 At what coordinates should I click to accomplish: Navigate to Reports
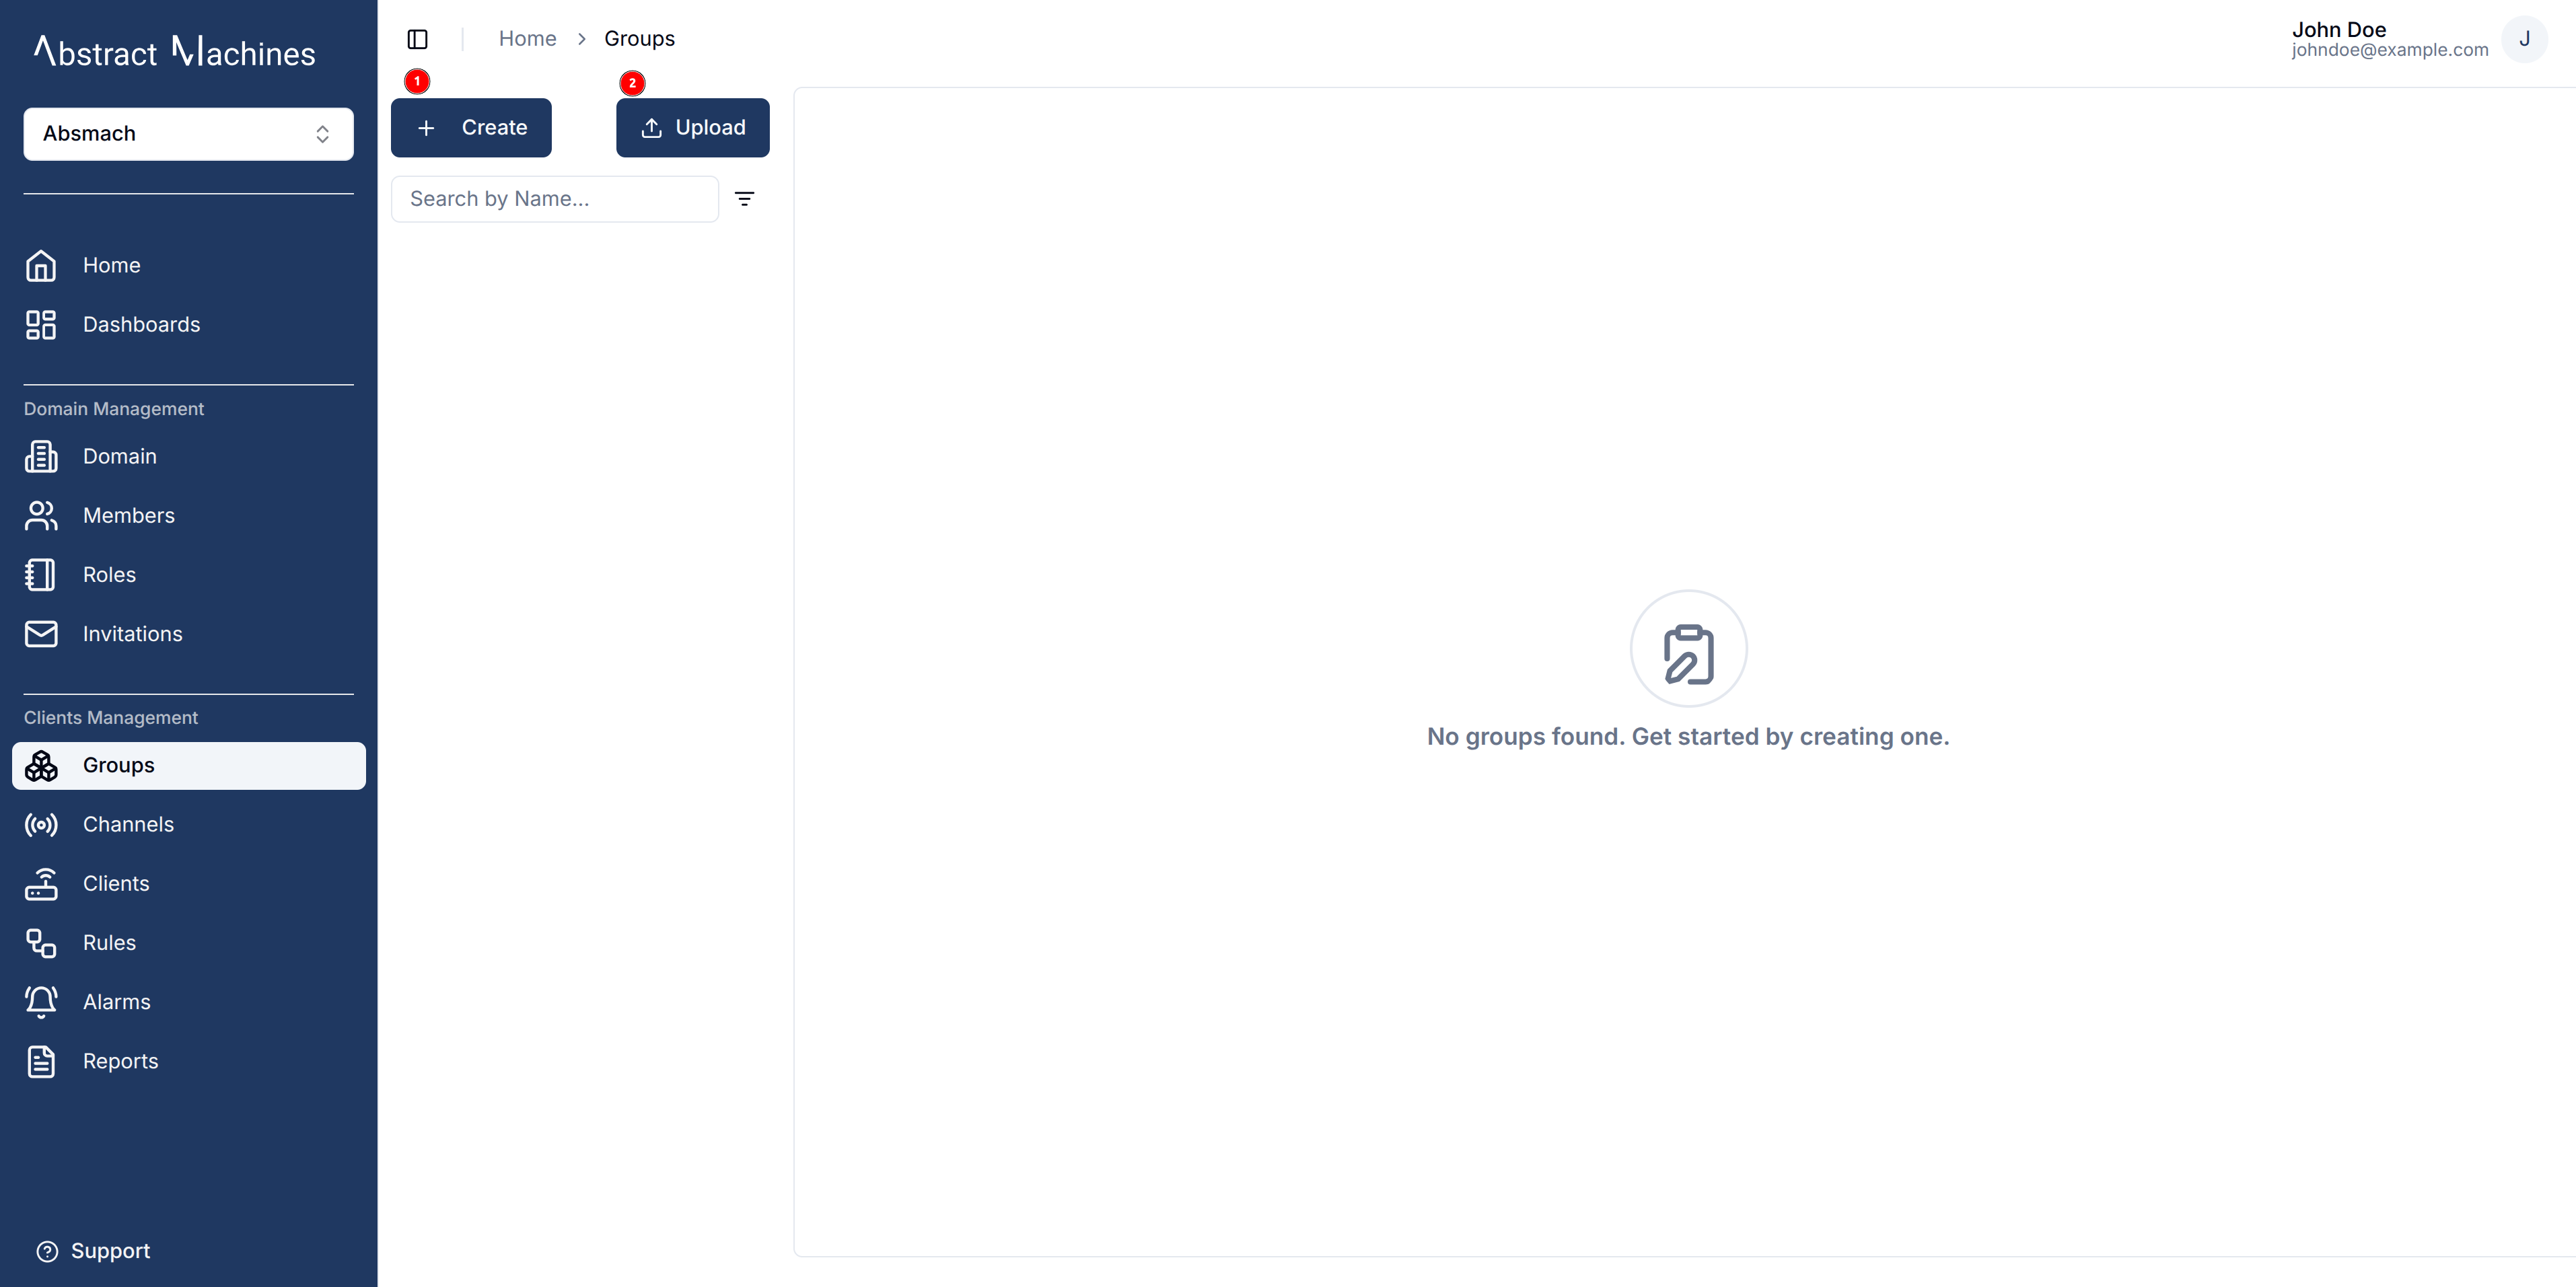point(188,1061)
